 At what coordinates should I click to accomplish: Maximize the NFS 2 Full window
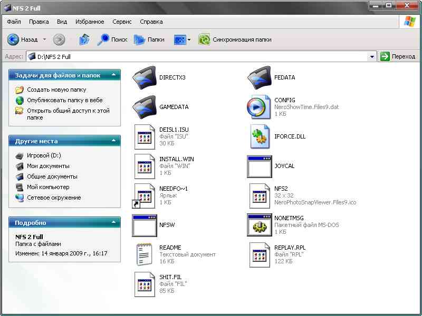pos(389,6)
